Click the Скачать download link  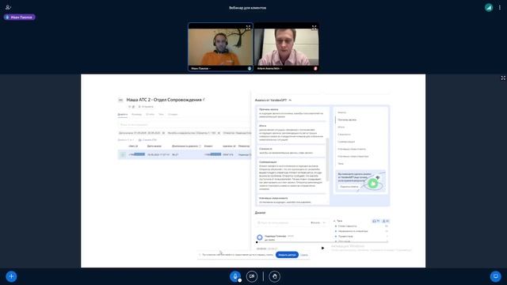tap(148, 140)
